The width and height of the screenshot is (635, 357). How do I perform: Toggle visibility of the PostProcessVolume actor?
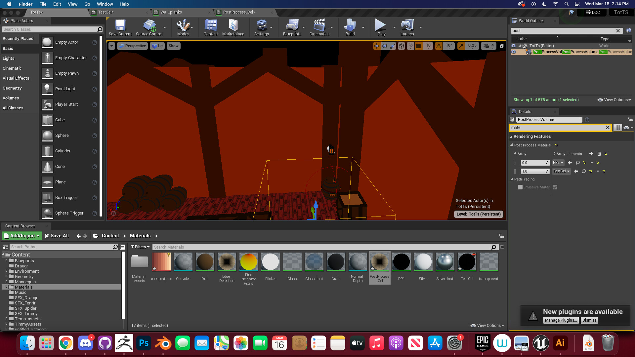tap(514, 52)
